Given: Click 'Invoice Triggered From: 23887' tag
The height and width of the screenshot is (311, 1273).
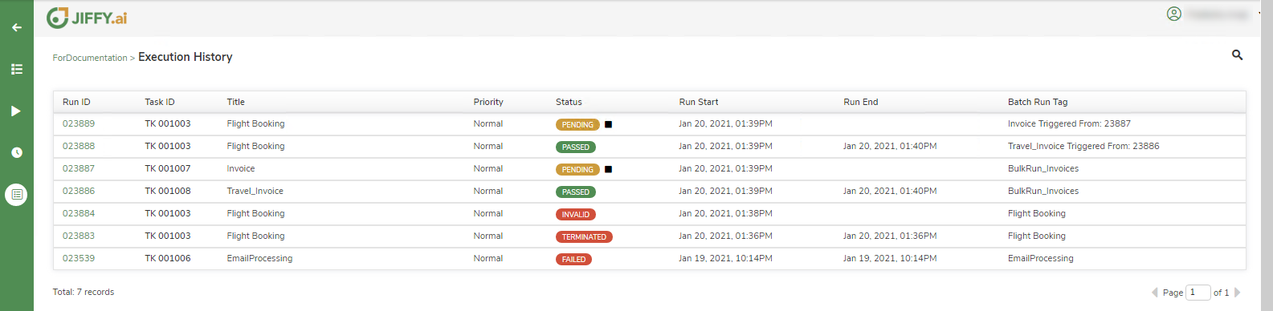Looking at the screenshot, I should 1069,123.
